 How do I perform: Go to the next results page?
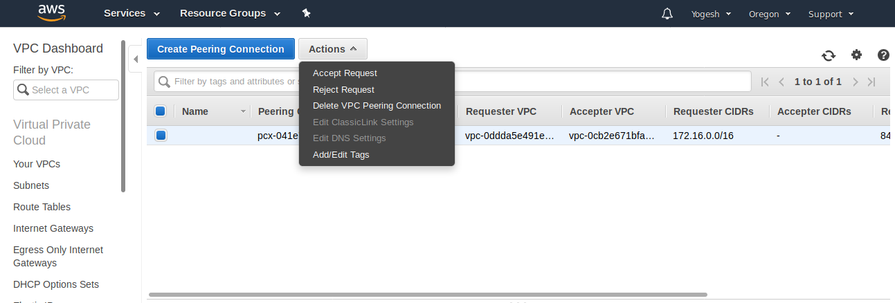tap(856, 82)
